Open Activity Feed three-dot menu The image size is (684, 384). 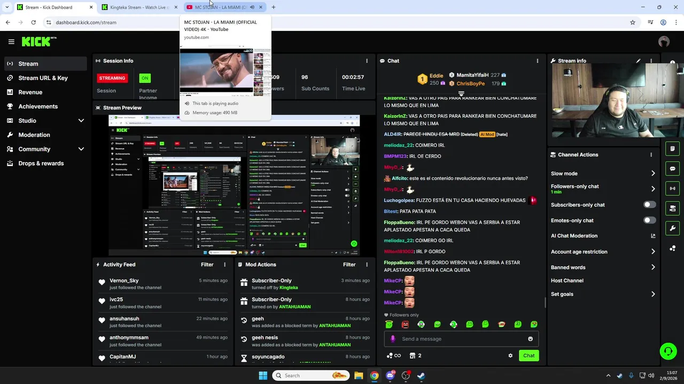tap(224, 265)
